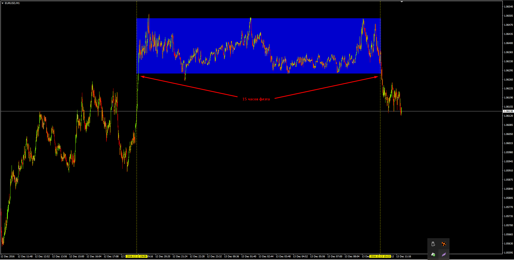
Task: Click the 1.05700 price scale label
Action: click(508, 225)
